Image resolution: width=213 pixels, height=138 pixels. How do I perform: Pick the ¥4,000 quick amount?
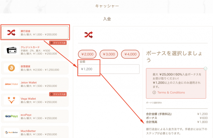130,54
